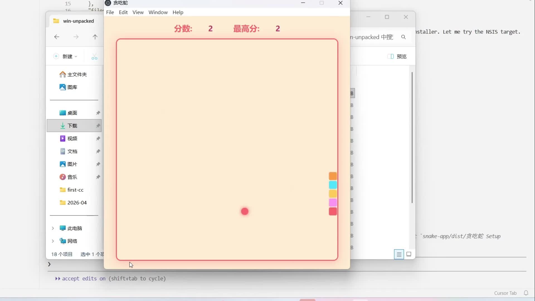Open notifications bell in status bar

tap(526, 293)
